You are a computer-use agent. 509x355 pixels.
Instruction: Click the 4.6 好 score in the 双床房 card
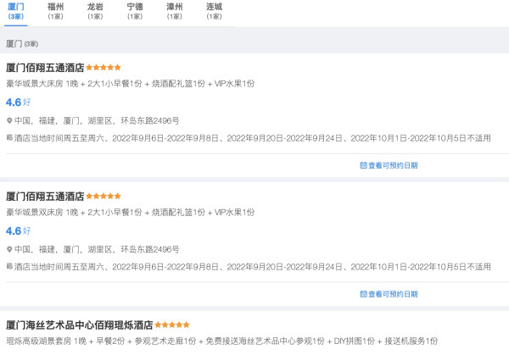pyautogui.click(x=18, y=231)
